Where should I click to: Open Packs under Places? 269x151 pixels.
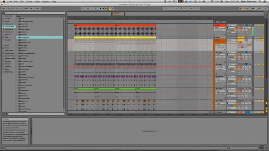[9, 48]
